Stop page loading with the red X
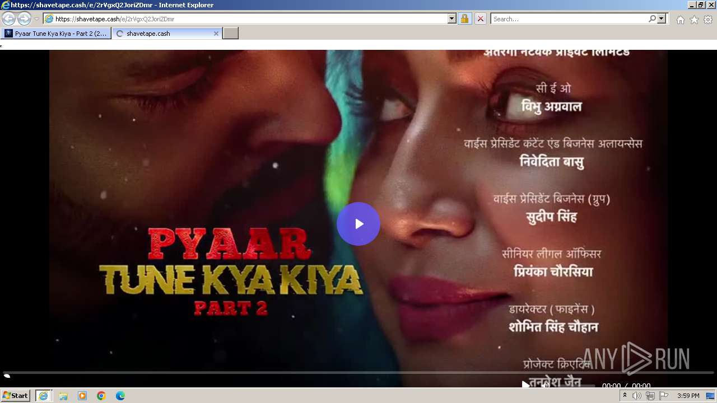The image size is (717, 403). pos(481,18)
